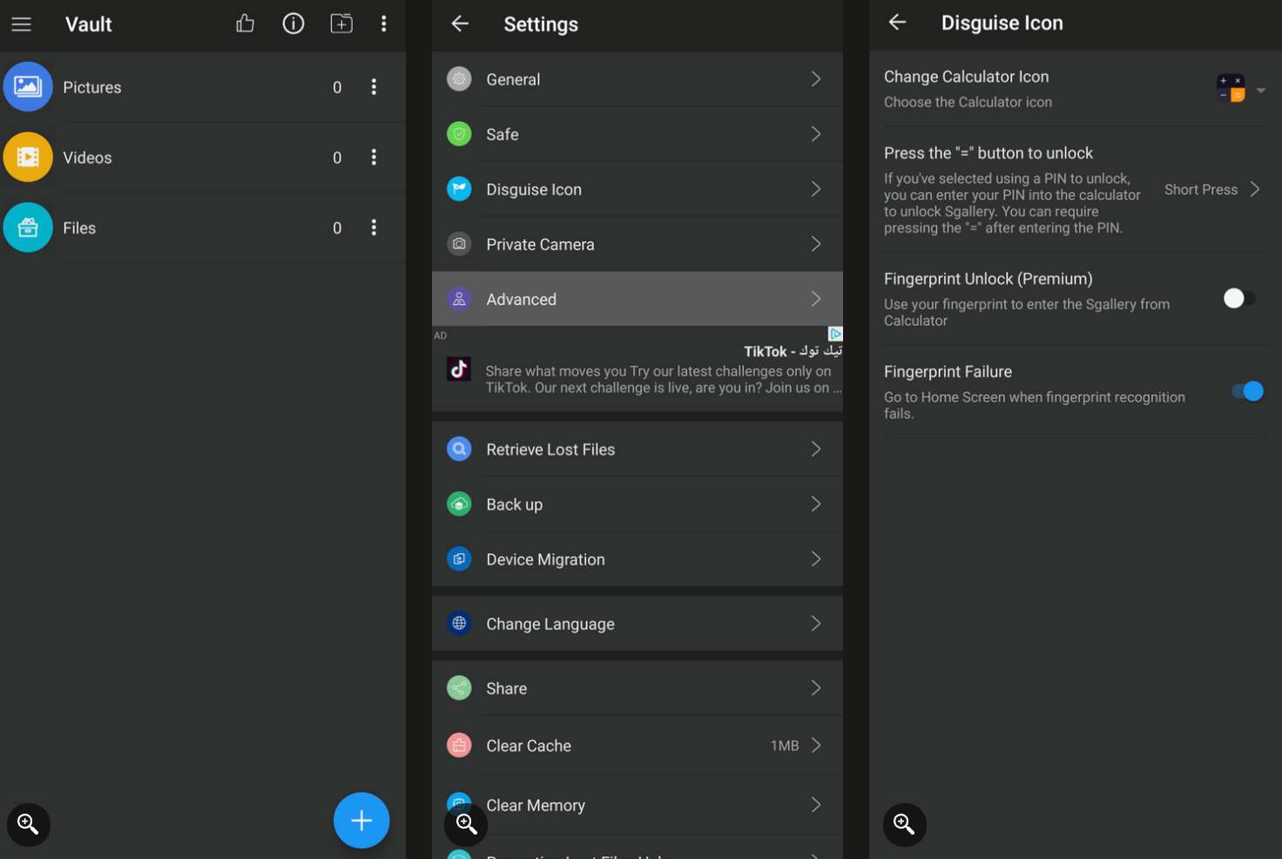Tap the TikTok ad logo

(459, 369)
